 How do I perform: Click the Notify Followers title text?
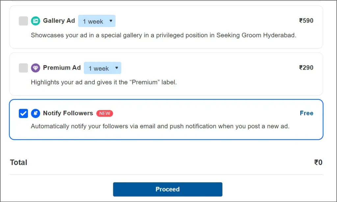(x=68, y=113)
